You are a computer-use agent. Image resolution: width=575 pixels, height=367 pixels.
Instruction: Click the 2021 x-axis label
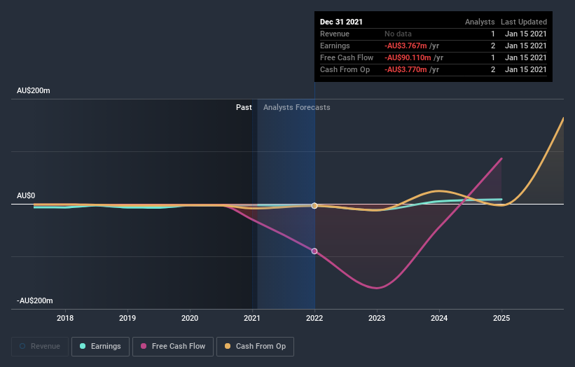tap(252, 318)
